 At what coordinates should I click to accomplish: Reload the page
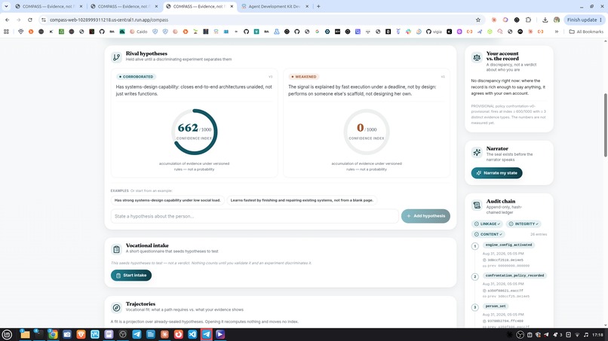tap(30, 20)
